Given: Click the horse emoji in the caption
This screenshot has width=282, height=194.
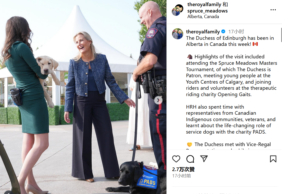Looking at the screenshot, I should pyautogui.click(x=190, y=57).
